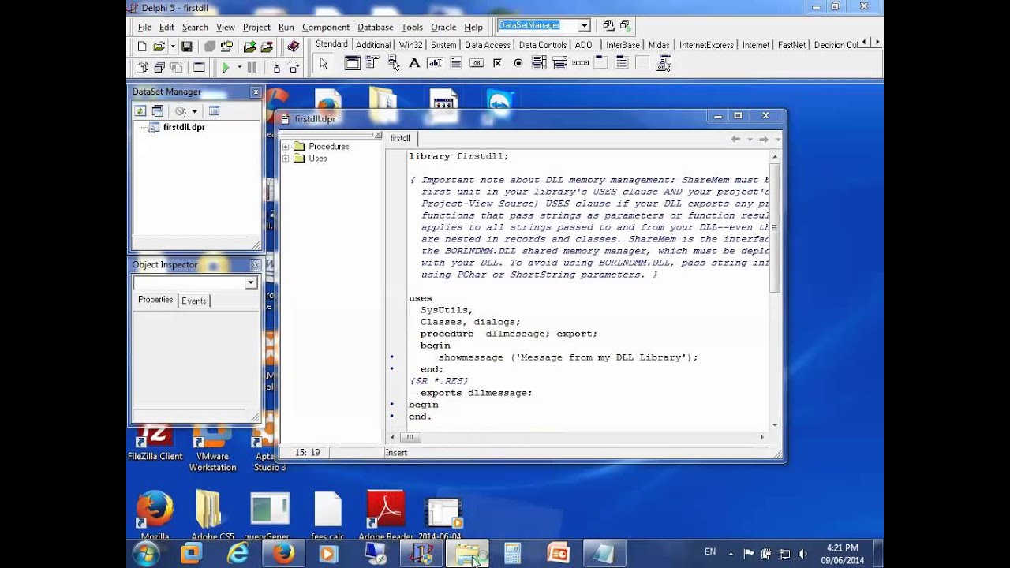
Task: Select the ComboBox component icon
Action: pyautogui.click(x=559, y=64)
